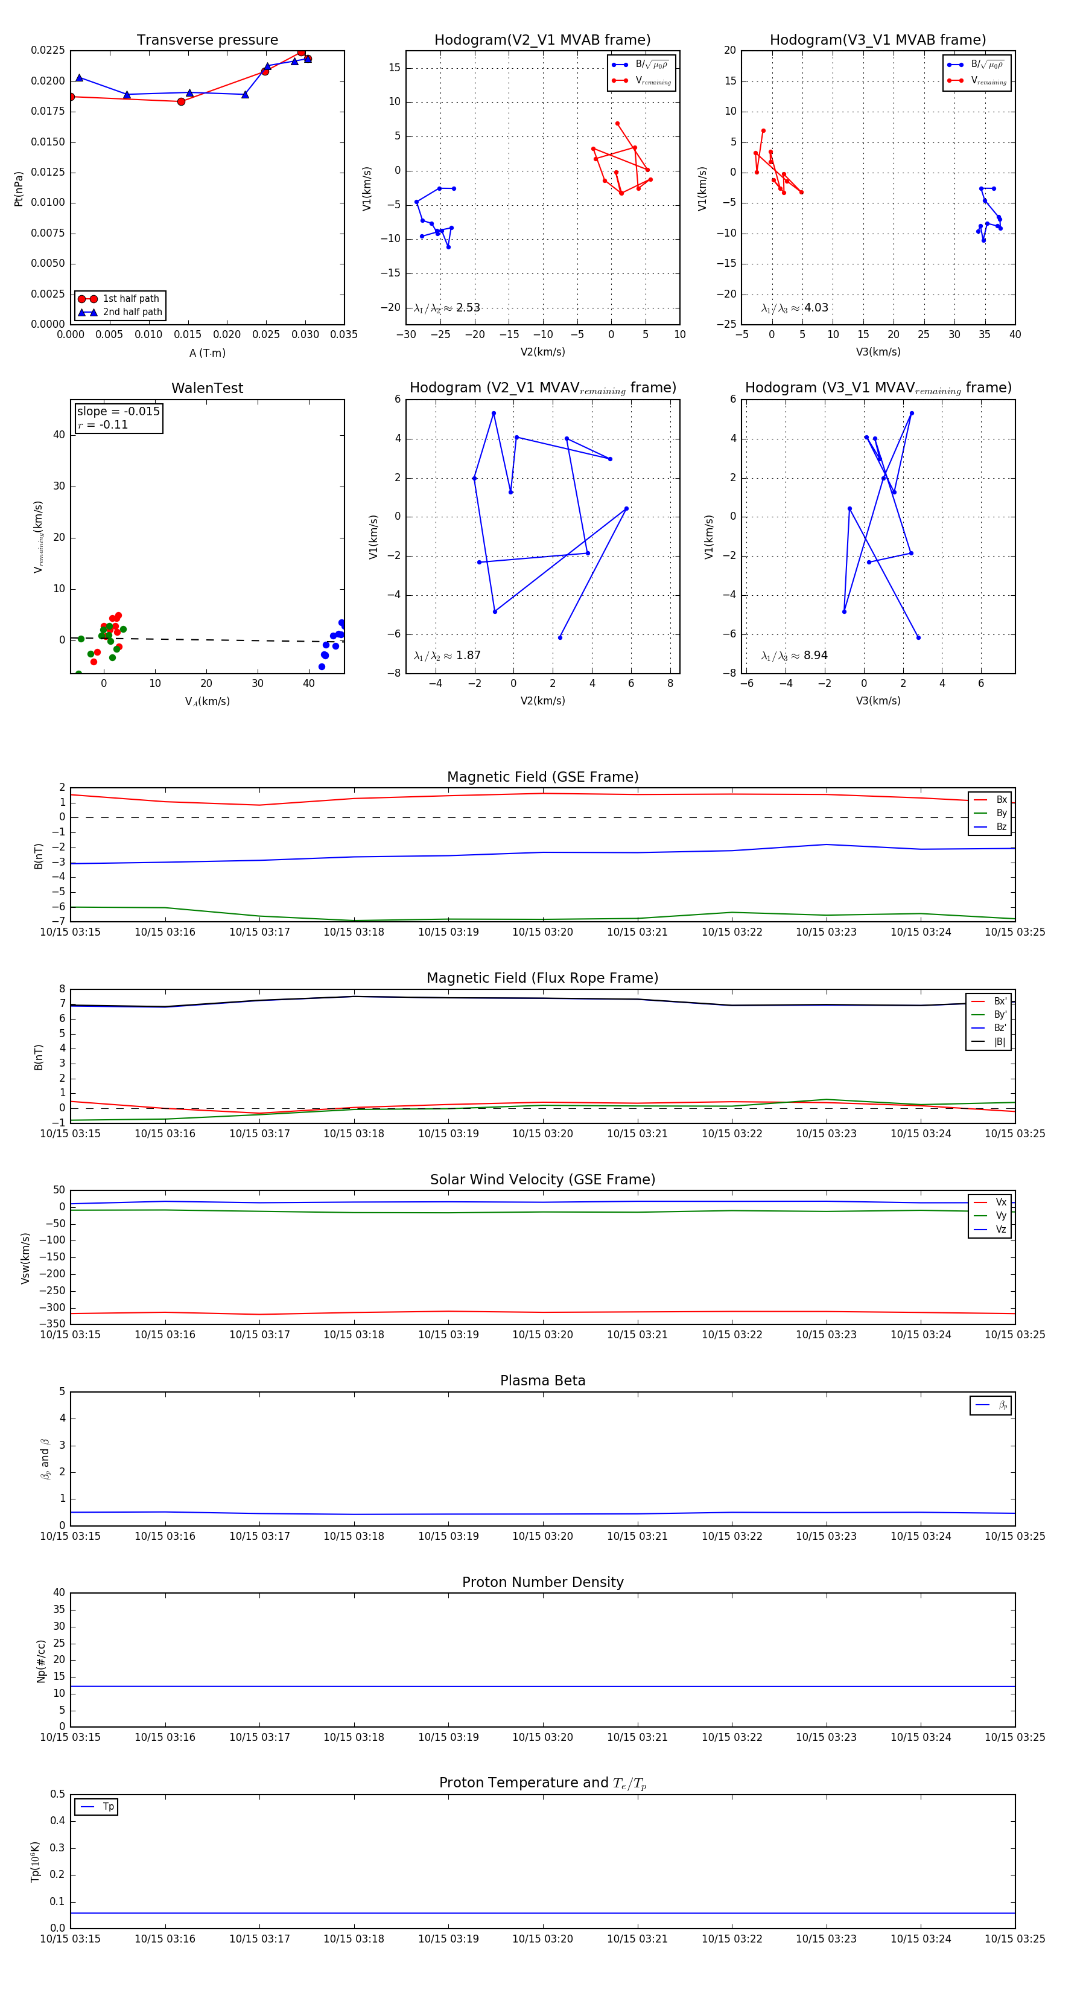Select the "Bx" legend entry in GSE panel
Viewport: 1086px width, 1992px height.
click(990, 800)
